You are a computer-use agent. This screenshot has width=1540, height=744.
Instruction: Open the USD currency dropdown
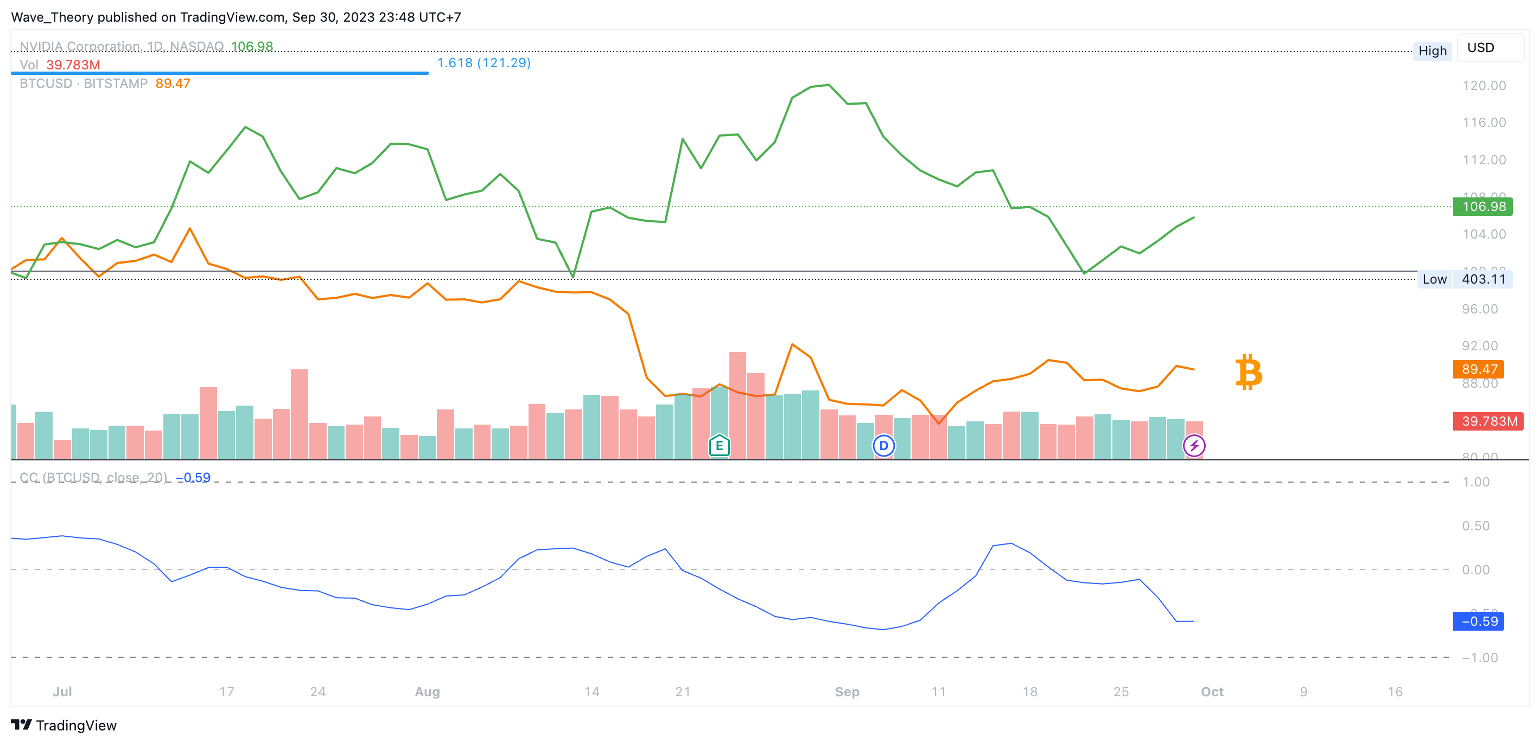click(1490, 48)
